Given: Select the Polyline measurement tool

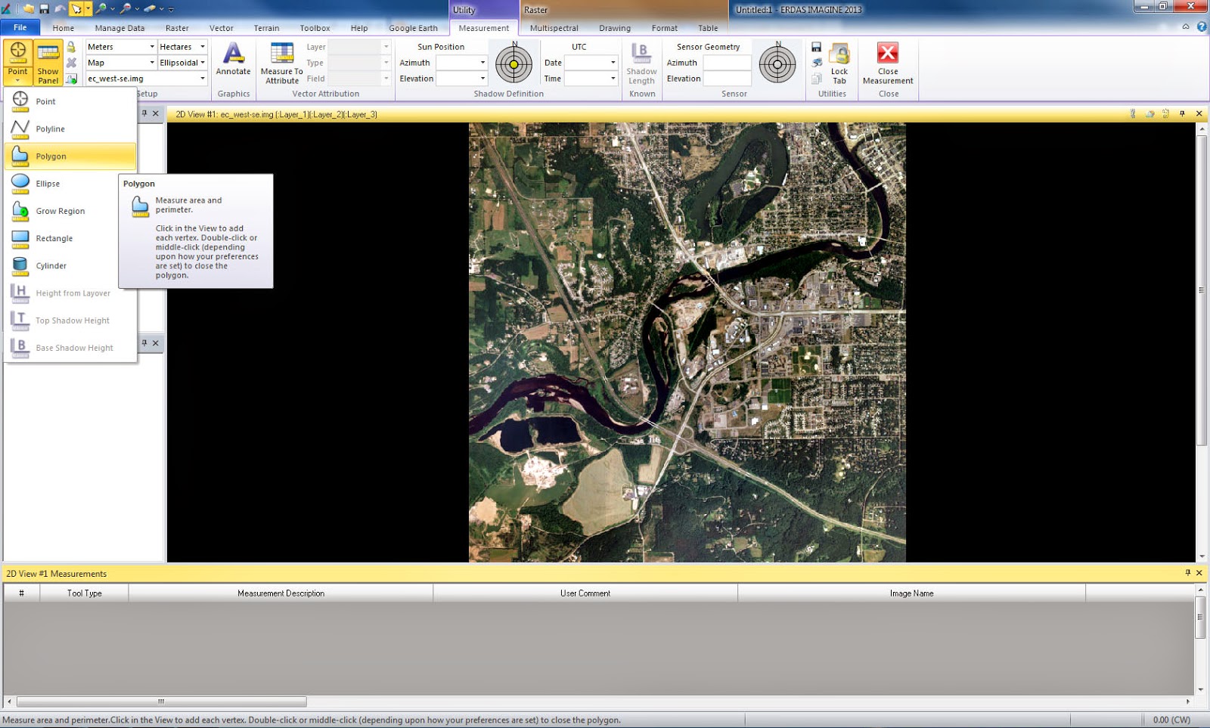Looking at the screenshot, I should [x=50, y=129].
